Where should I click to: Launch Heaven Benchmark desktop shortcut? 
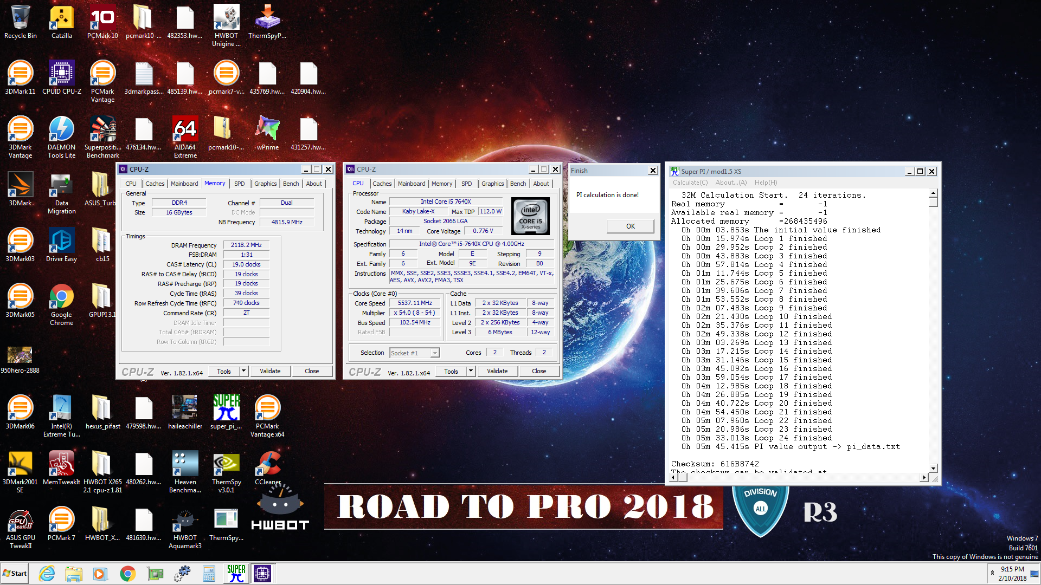[x=185, y=472]
